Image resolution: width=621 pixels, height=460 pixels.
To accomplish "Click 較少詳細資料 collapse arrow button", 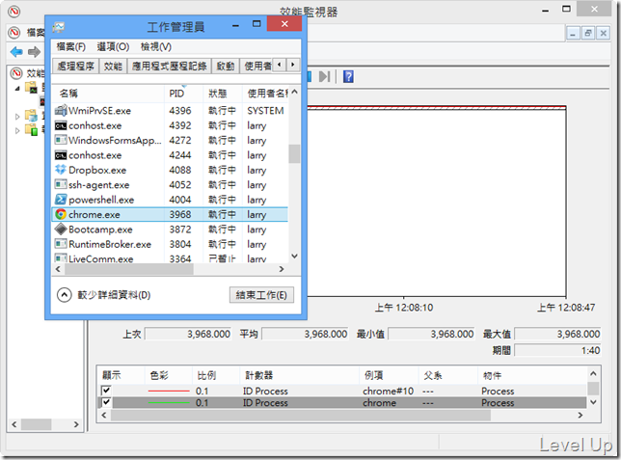I will (x=65, y=295).
